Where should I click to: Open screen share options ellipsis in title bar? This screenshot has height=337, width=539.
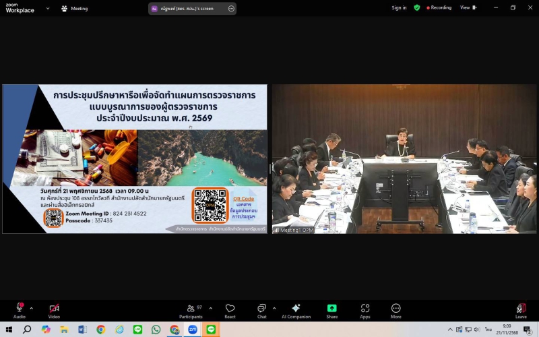(231, 8)
